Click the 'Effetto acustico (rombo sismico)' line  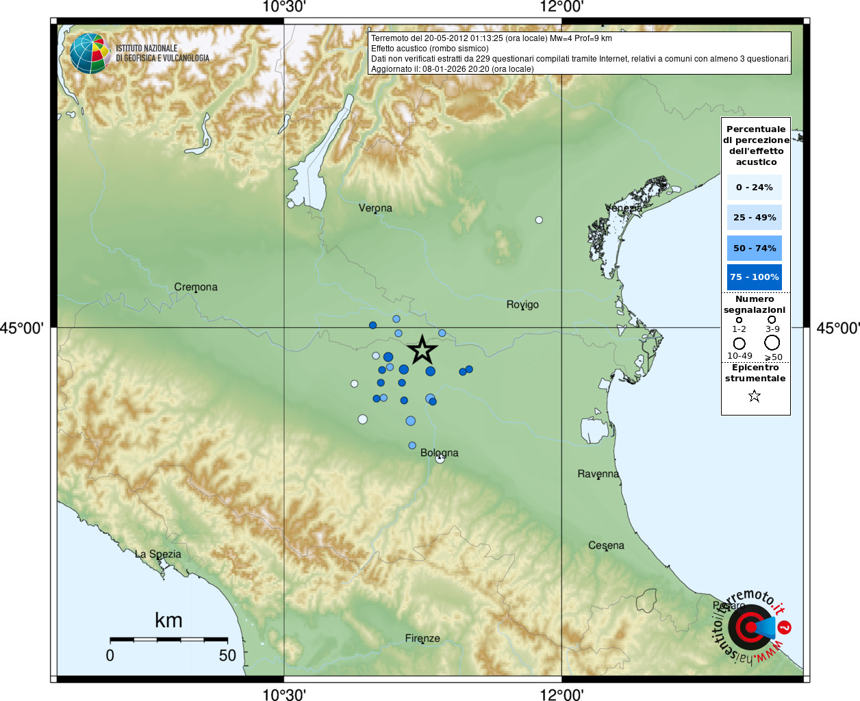tap(430, 49)
